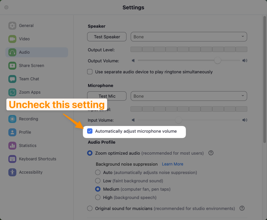Choose Low background noise suppression
Image resolution: width=267 pixels, height=220 pixels.
pos(98,181)
